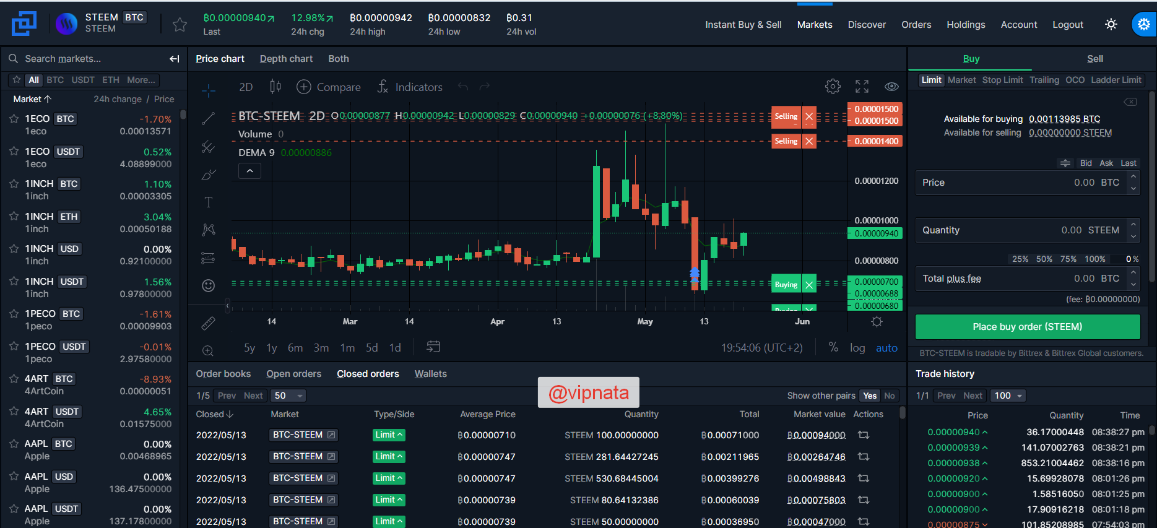Cancel the Buying order line
This screenshot has height=528, width=1157.
pos(809,285)
